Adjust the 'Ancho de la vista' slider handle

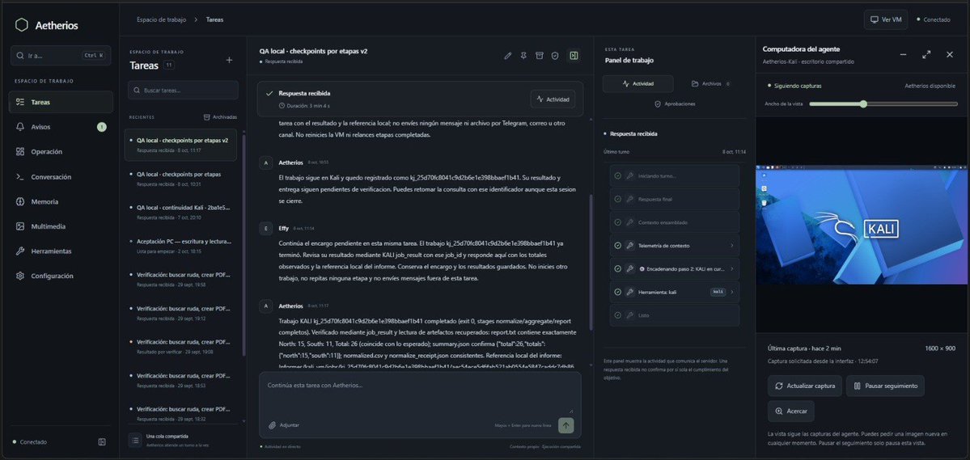tap(863, 103)
